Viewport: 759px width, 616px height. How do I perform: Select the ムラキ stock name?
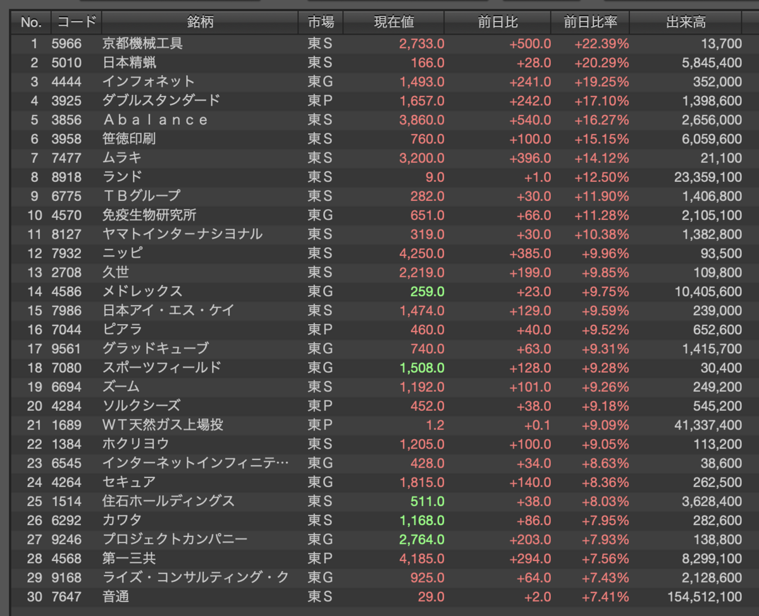pos(122,158)
